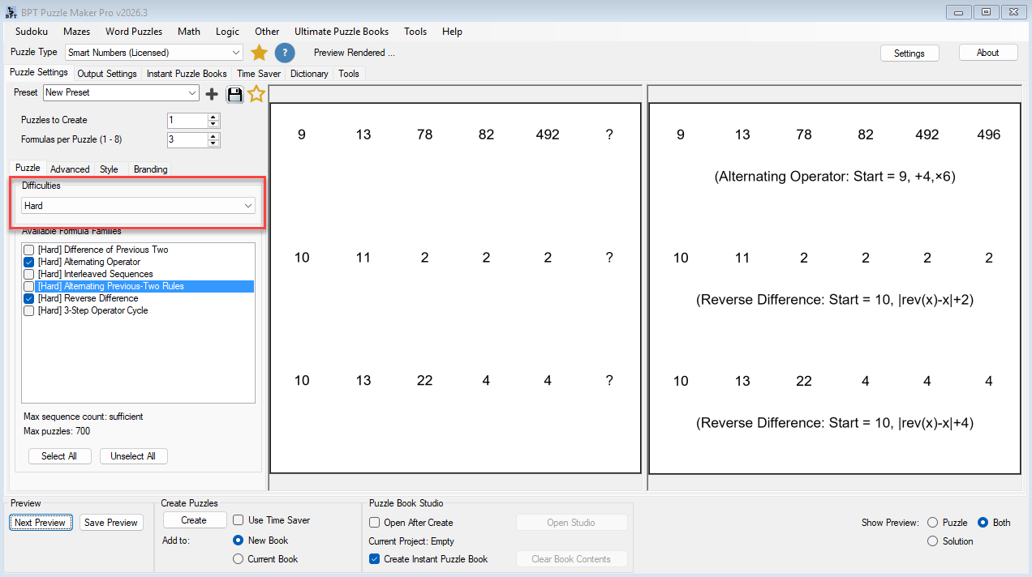Enable Use Time Saver checkbox

coord(239,520)
